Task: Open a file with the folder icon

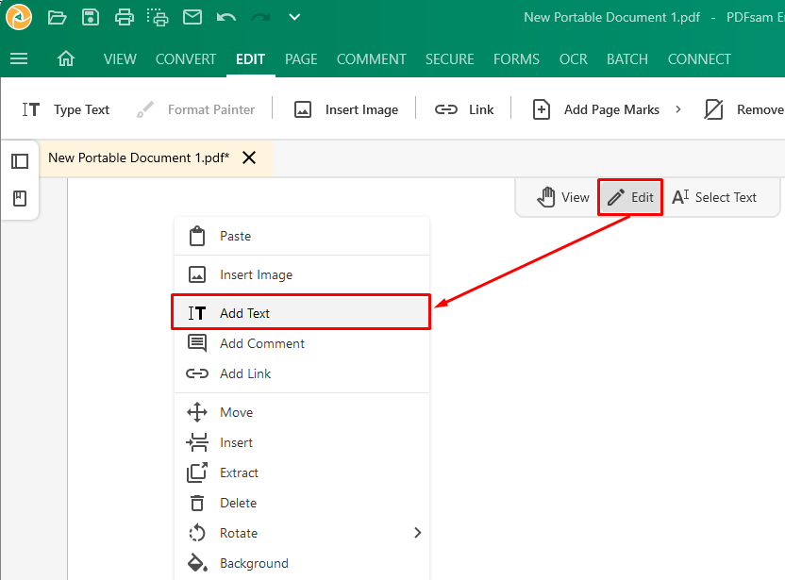Action: coord(57,18)
